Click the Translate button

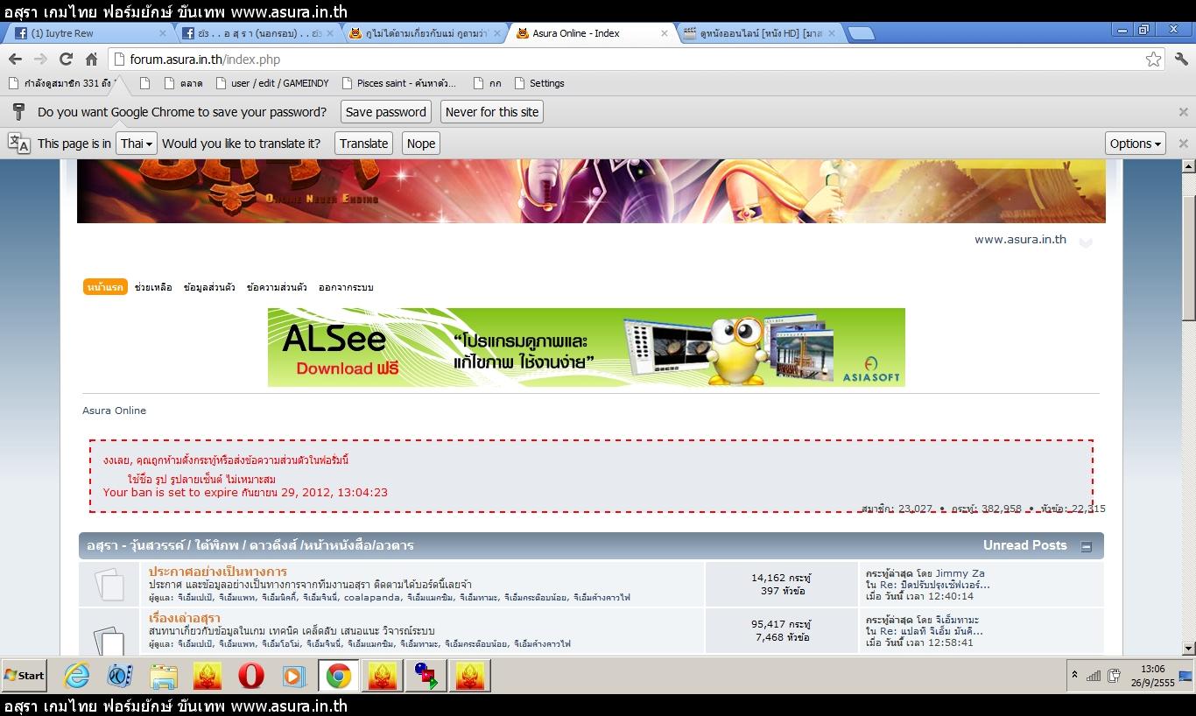click(x=364, y=144)
